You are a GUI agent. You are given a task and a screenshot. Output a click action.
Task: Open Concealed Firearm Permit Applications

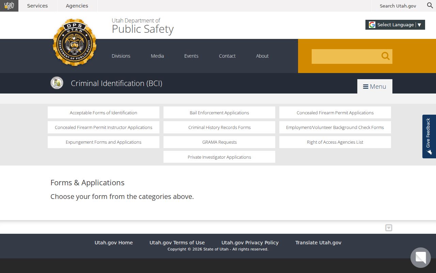pyautogui.click(x=335, y=113)
